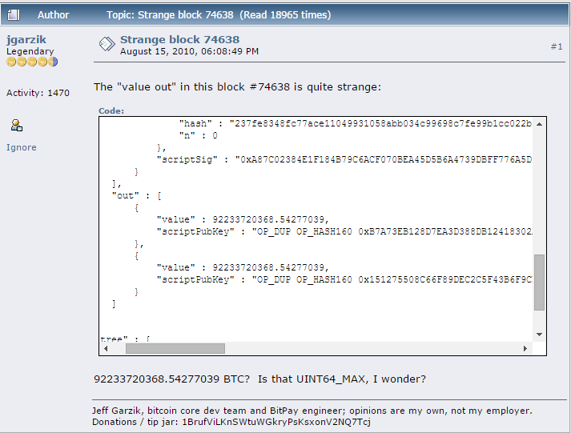The height and width of the screenshot is (433, 571).
Task: Click the code box scroll-left arrow
Action: [x=106, y=349]
